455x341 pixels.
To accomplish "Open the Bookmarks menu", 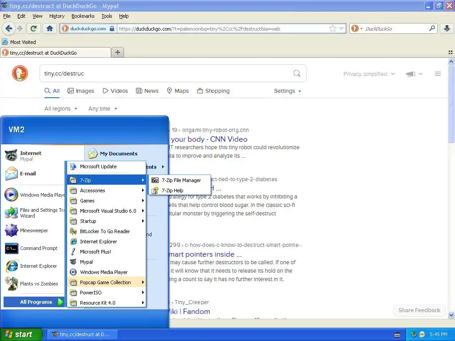I will (83, 16).
